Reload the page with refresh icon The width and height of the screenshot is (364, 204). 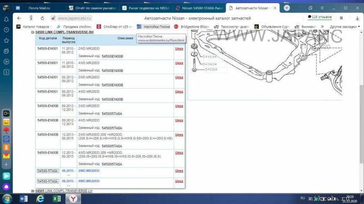pyautogui.click(x=42, y=18)
